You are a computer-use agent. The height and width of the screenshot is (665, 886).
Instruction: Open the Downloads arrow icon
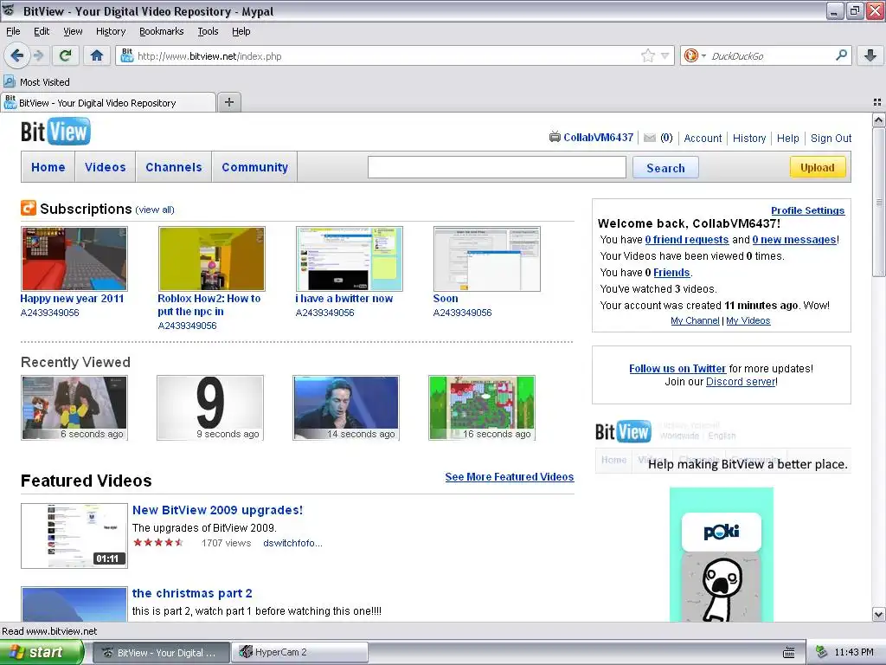tap(870, 55)
